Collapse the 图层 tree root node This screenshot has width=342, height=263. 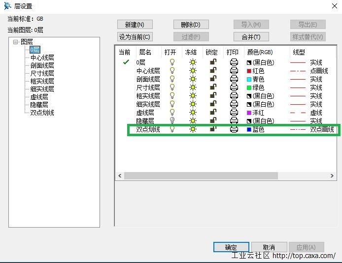16,42
